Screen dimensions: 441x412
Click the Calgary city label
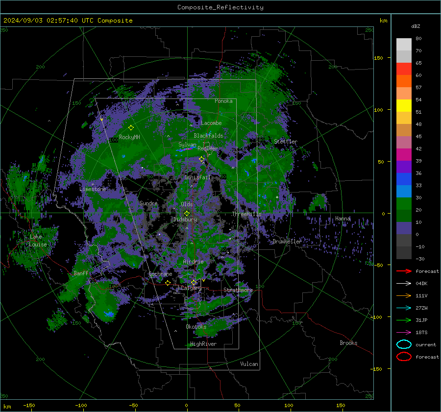(191, 288)
